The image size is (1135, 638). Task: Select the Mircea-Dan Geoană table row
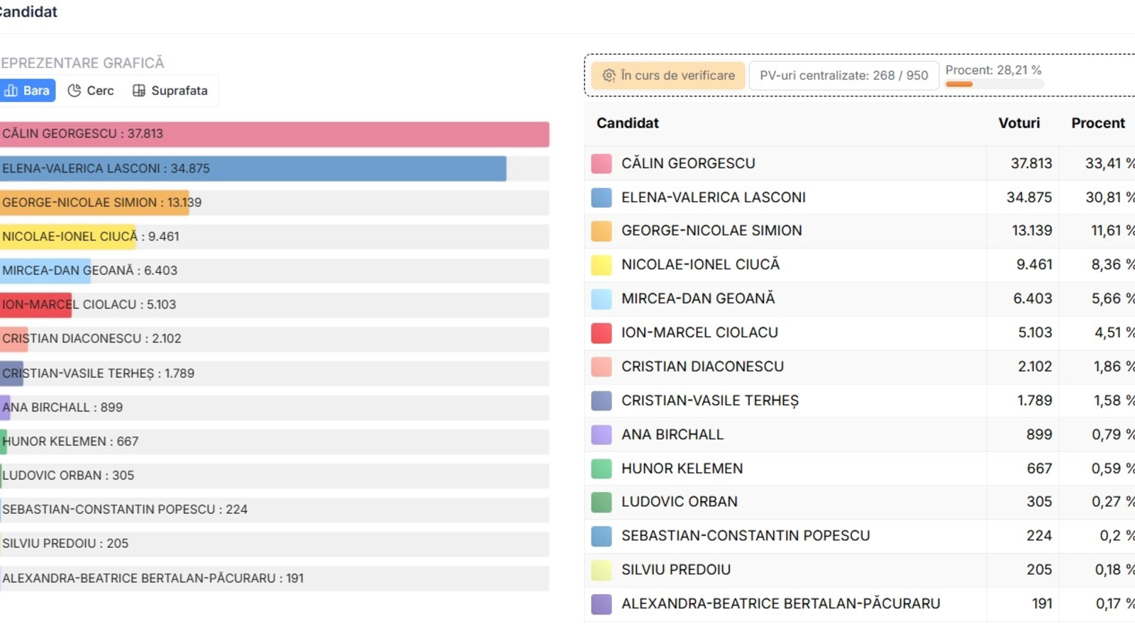click(x=780, y=298)
